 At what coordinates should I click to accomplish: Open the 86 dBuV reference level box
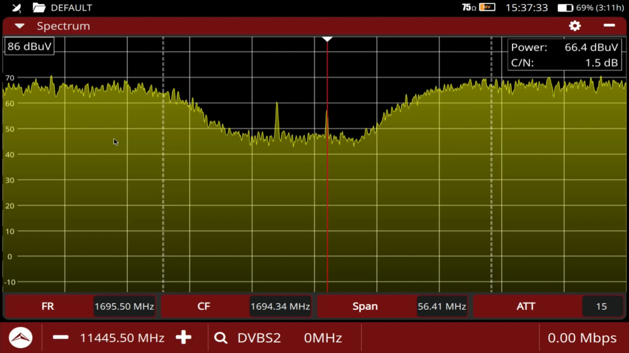[29, 47]
